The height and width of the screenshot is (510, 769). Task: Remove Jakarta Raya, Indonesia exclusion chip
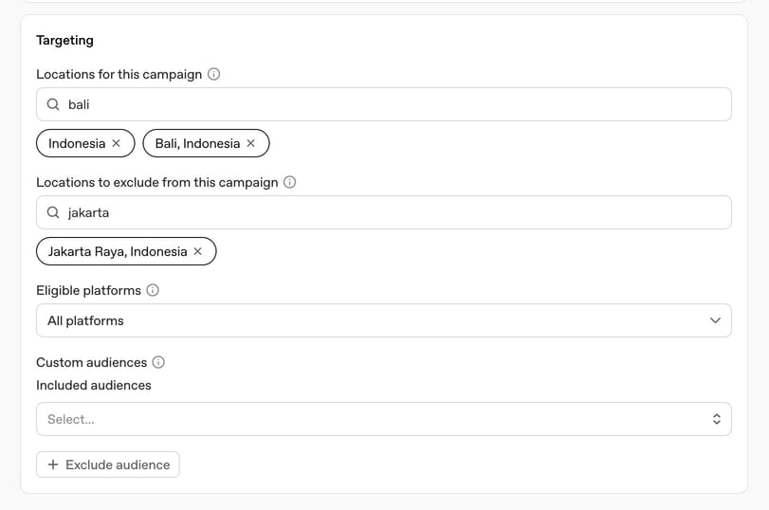(x=197, y=251)
